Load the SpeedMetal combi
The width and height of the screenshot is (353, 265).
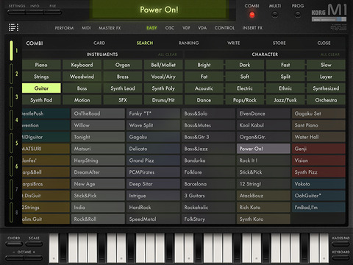(x=153, y=219)
